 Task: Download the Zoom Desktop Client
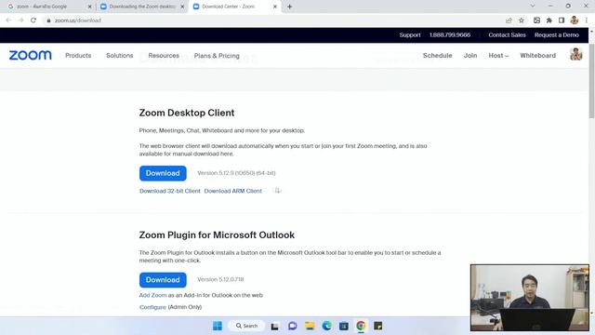163,173
